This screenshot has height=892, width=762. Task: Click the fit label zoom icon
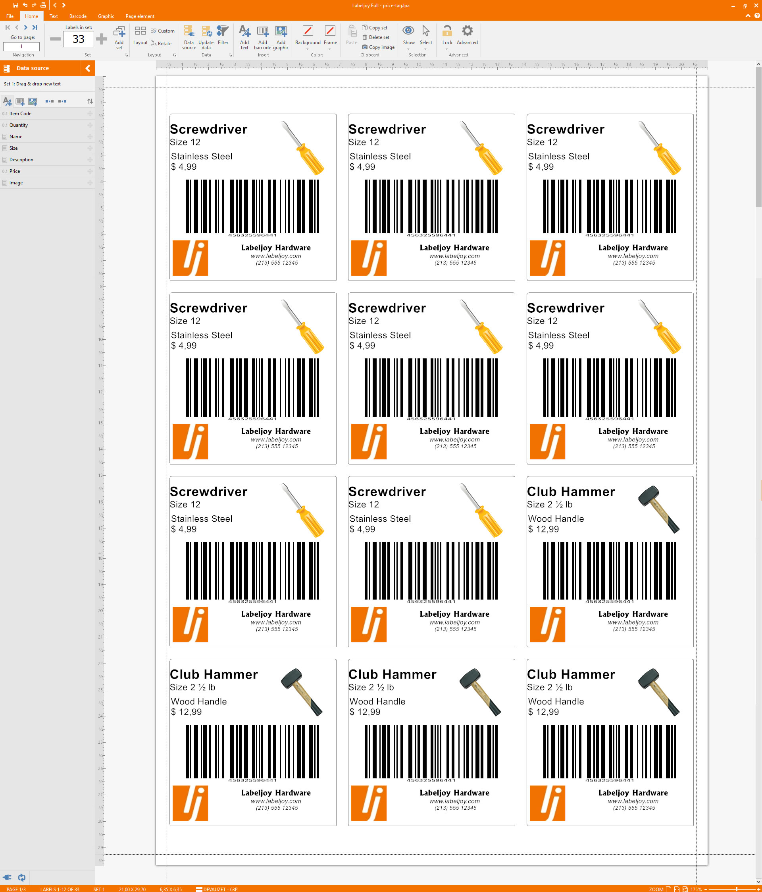point(685,889)
